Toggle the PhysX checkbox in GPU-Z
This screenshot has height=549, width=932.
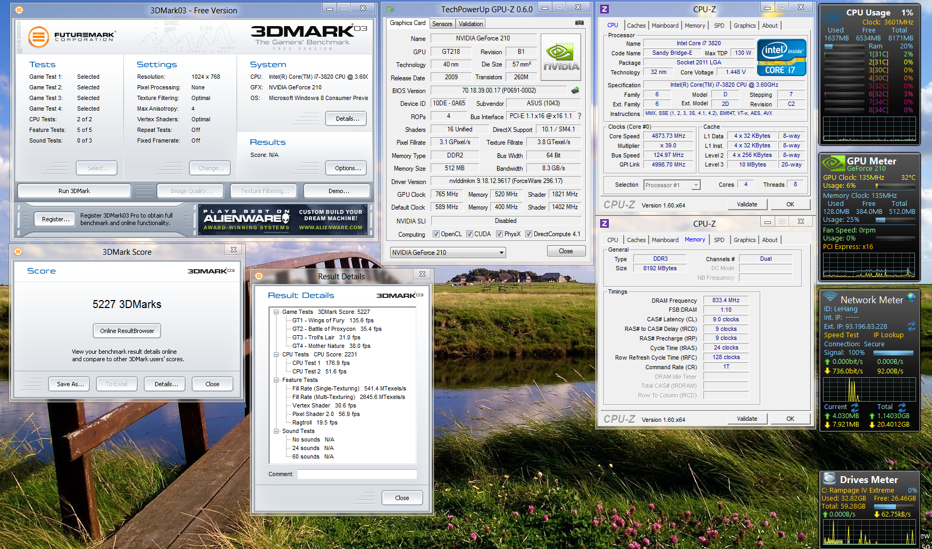[x=499, y=234]
